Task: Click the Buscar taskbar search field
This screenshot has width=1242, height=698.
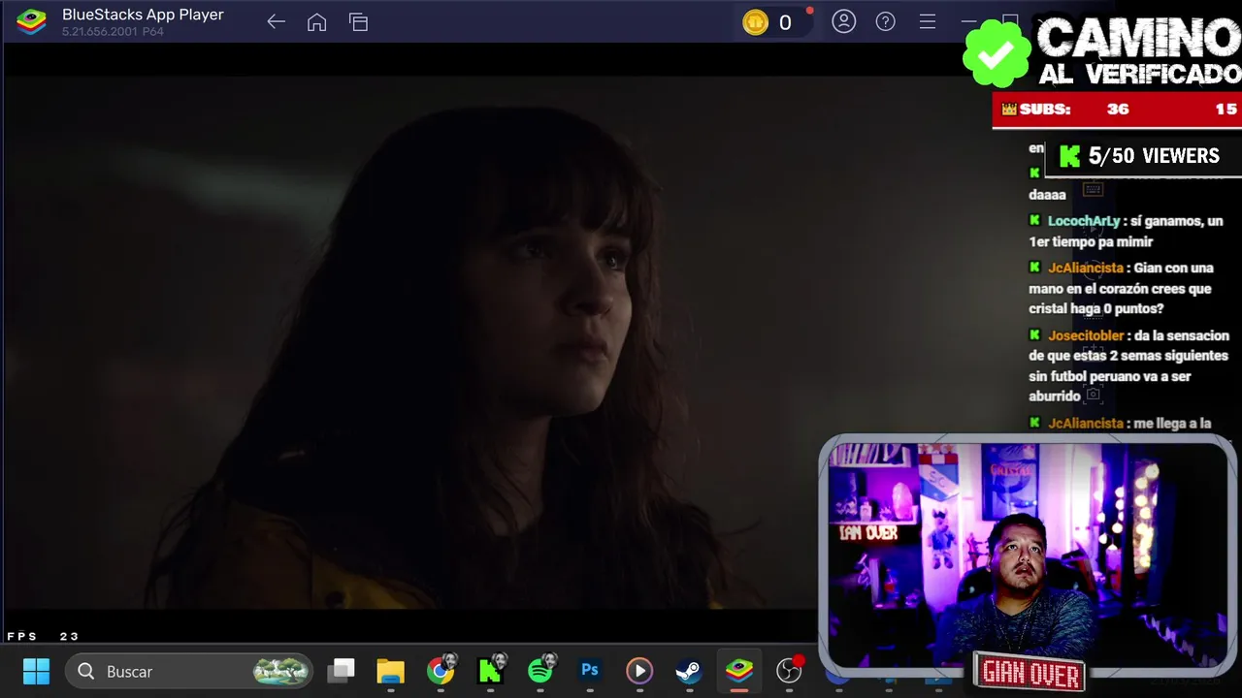Action: click(x=188, y=671)
